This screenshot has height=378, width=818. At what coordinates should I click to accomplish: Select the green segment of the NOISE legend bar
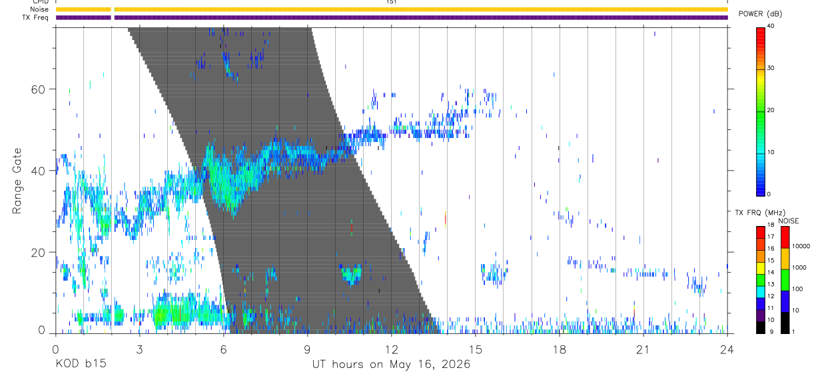point(785,280)
